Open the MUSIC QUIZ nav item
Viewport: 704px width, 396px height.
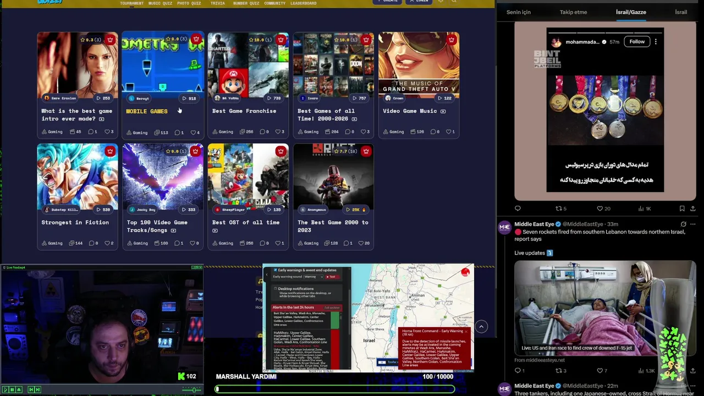[160, 3]
